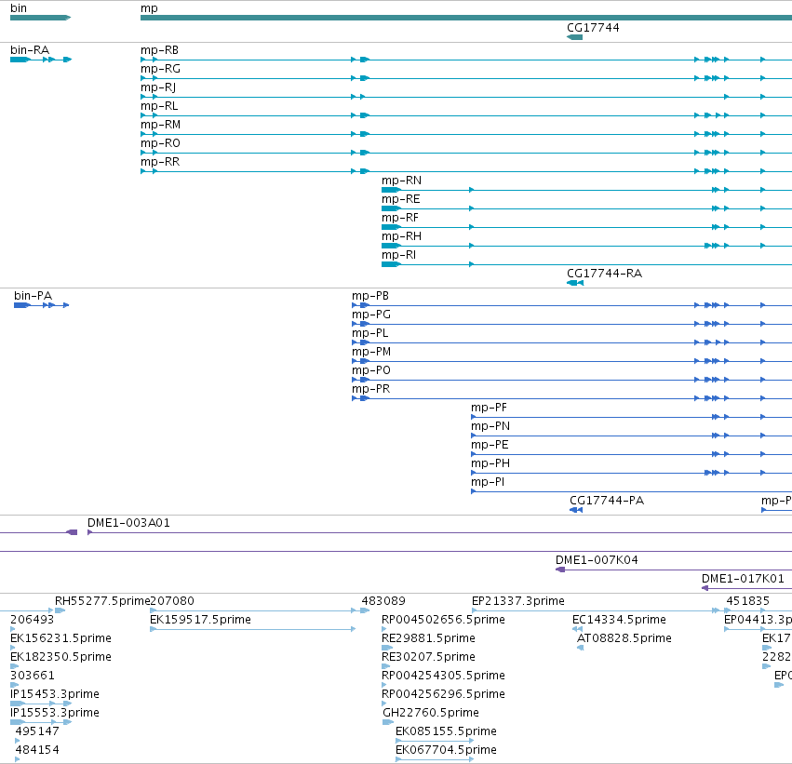The height and width of the screenshot is (764, 792).
Task: Select transcript mp-RG label
Action: pos(160,69)
